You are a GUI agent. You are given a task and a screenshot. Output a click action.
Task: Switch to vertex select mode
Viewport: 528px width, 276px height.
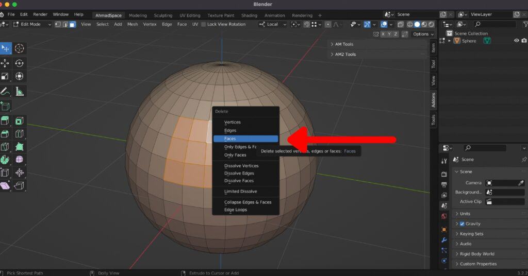pos(58,25)
